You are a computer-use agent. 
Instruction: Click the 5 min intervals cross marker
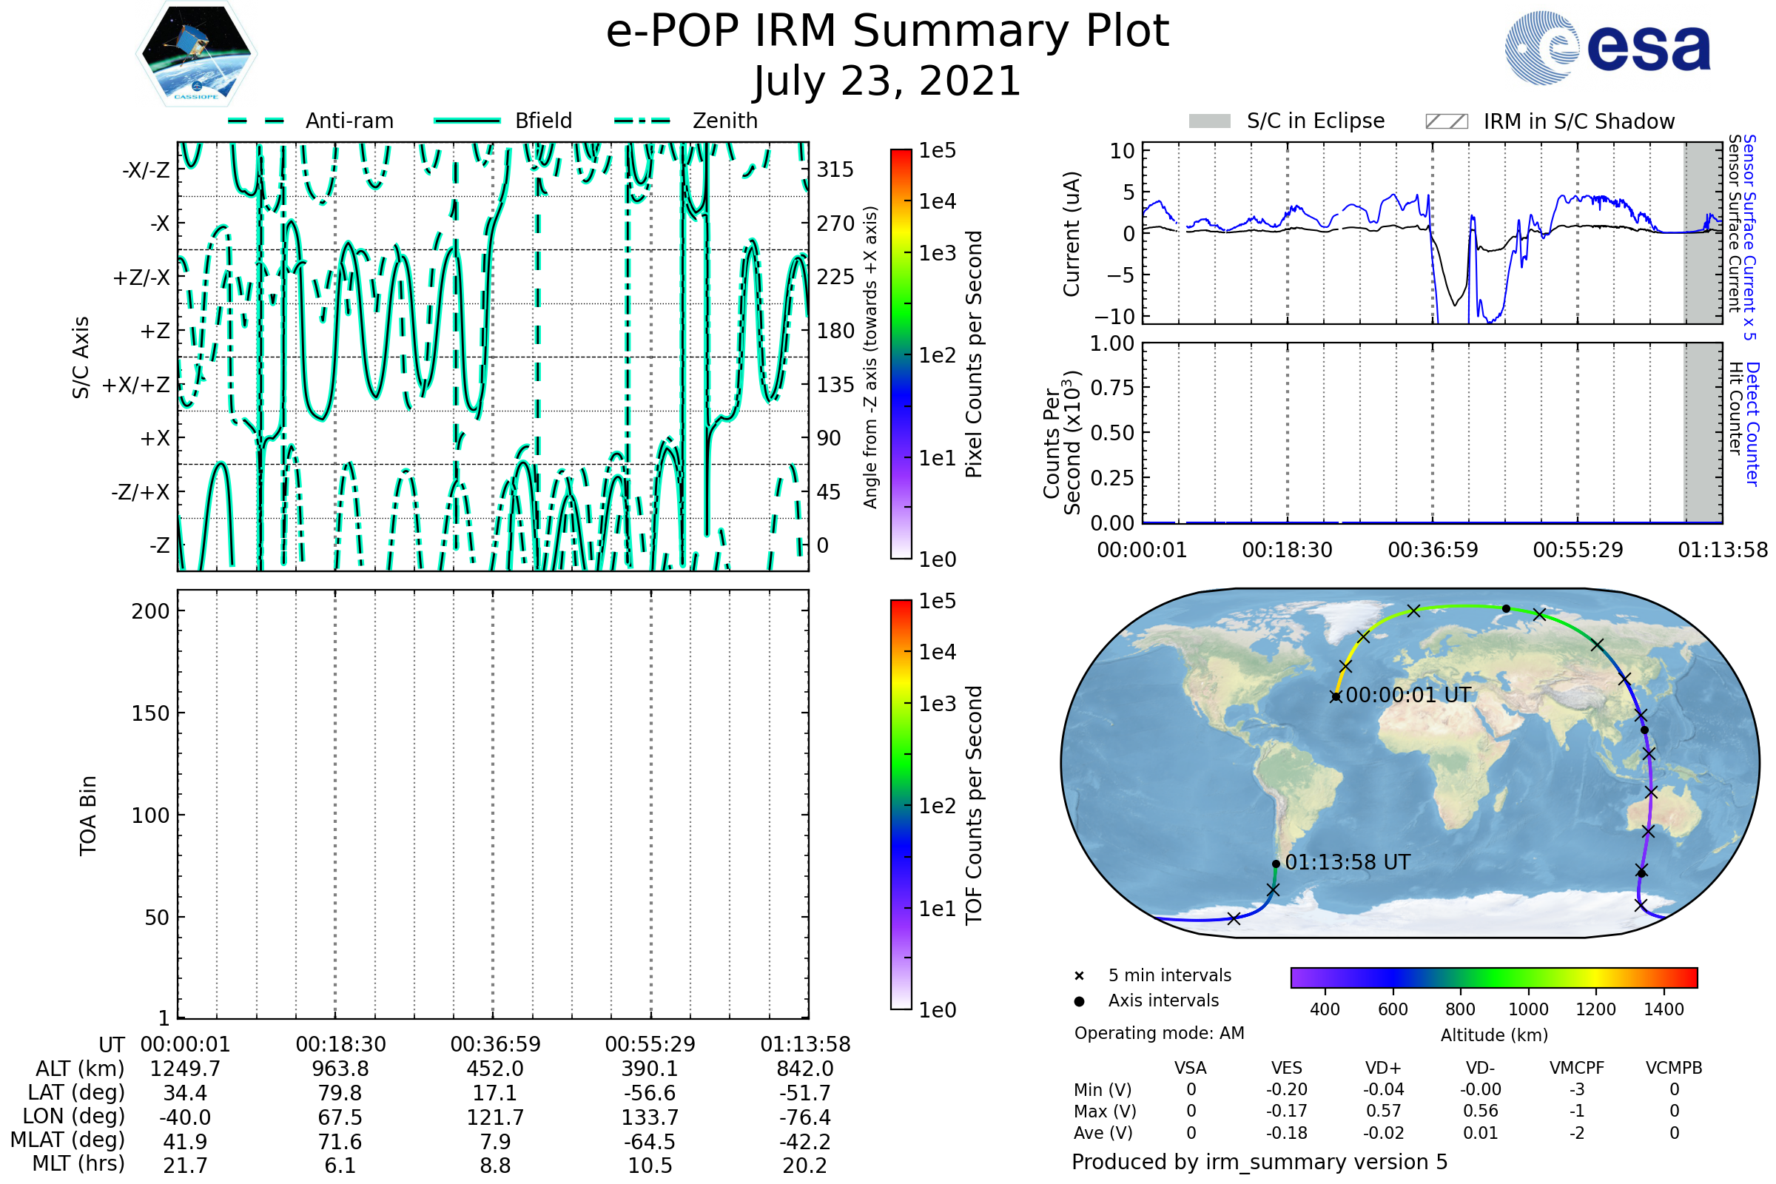pos(1079,976)
